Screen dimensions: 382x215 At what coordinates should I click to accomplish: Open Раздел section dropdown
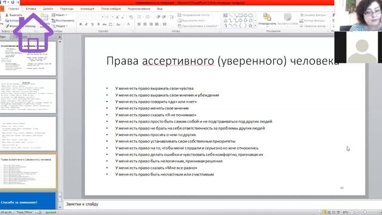click(60, 26)
